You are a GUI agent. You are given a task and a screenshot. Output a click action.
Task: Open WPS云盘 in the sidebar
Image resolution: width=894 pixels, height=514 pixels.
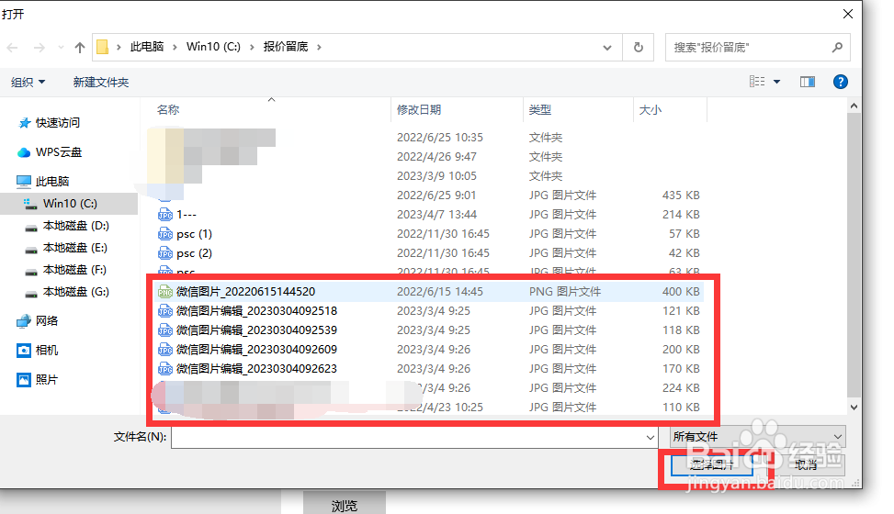click(x=59, y=152)
